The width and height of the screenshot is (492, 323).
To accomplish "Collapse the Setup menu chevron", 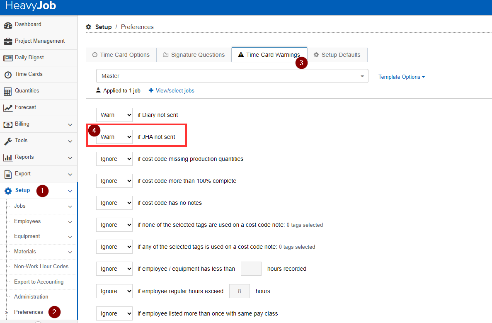I will click(70, 191).
